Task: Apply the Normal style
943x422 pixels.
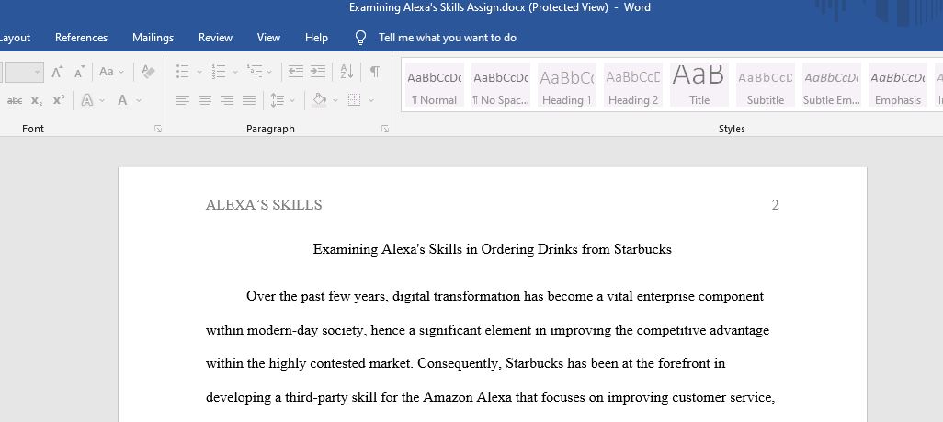Action: 435,85
